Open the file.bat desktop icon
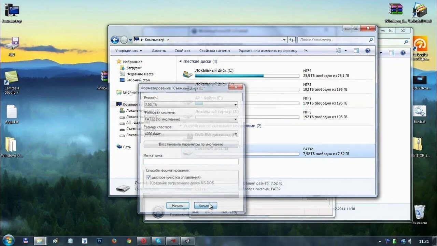 420,115
